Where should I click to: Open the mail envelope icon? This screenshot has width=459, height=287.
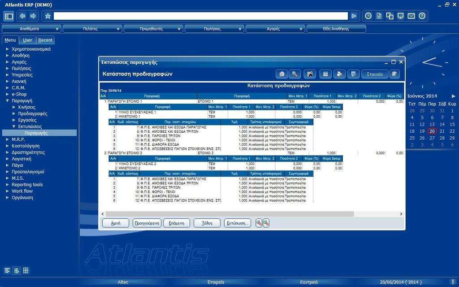(x=411, y=16)
